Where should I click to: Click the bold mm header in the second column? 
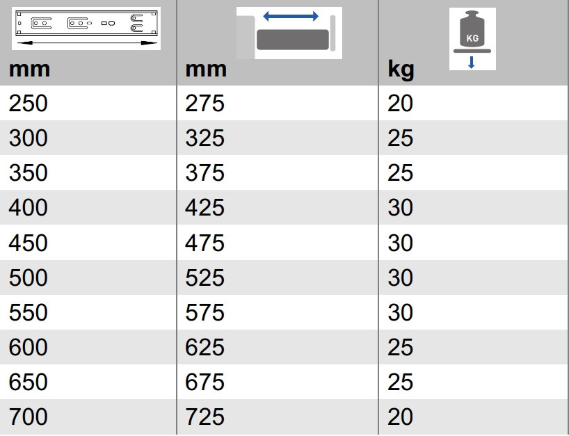(206, 69)
